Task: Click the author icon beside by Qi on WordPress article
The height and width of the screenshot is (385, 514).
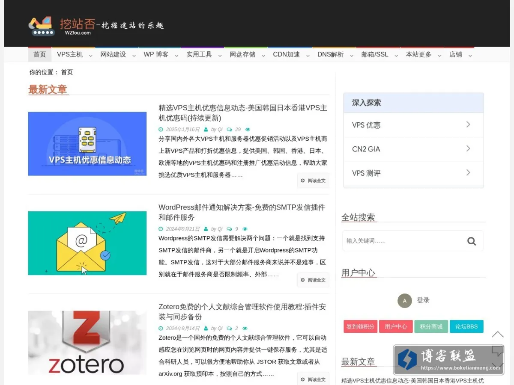Action: point(206,229)
